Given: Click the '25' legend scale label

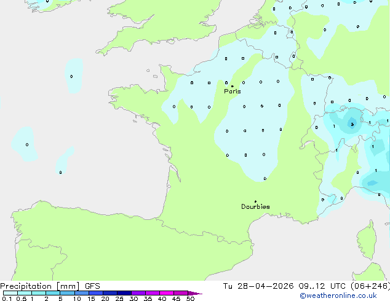Looking at the screenshot, I should tap(119, 299).
